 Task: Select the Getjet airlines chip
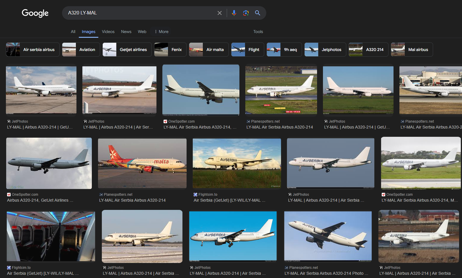click(x=127, y=50)
